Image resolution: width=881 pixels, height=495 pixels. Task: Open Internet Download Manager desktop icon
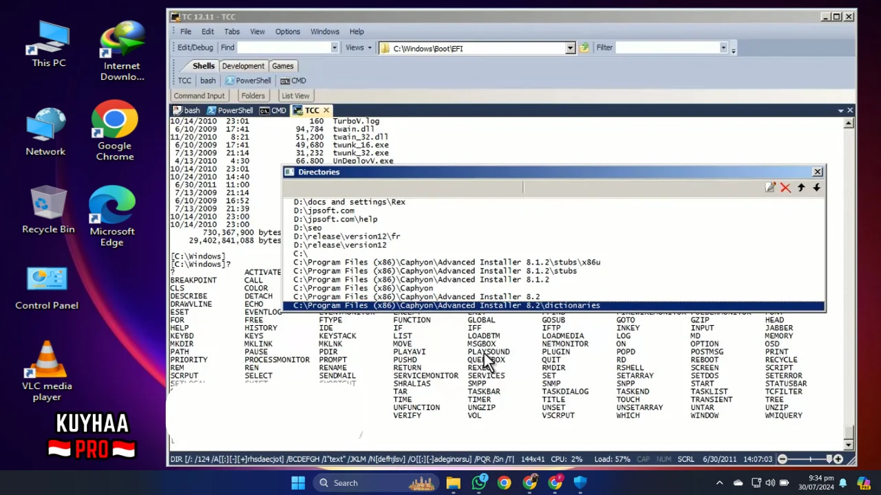point(122,52)
